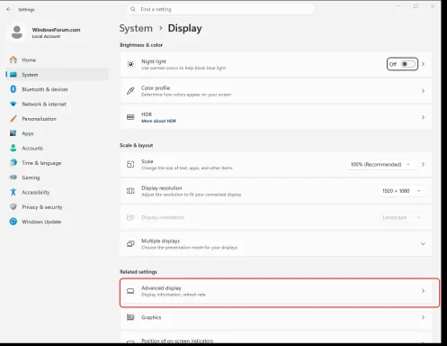Click the Multiple displays icon

130,243
